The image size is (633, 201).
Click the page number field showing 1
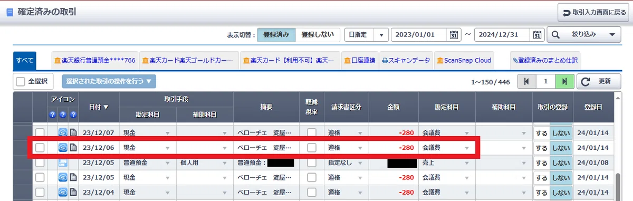pyautogui.click(x=545, y=81)
